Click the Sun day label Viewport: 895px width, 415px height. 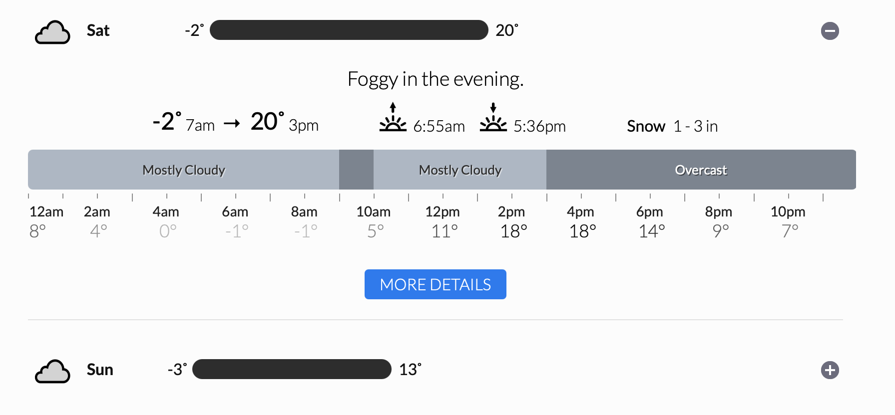tap(100, 370)
